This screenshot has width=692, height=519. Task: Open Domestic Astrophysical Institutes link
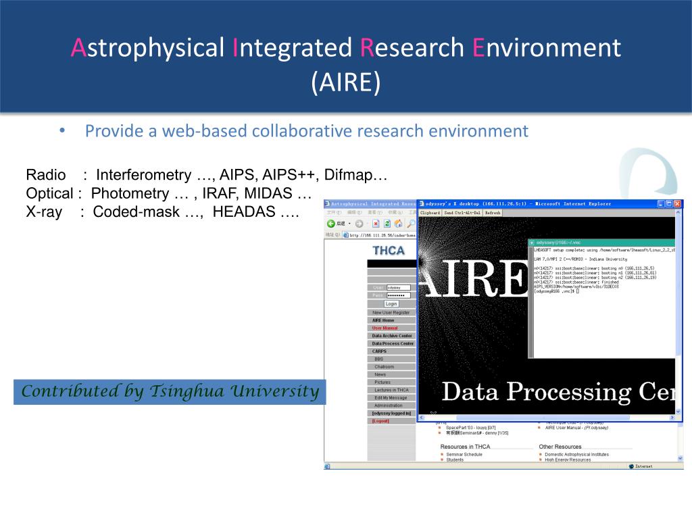point(577,455)
